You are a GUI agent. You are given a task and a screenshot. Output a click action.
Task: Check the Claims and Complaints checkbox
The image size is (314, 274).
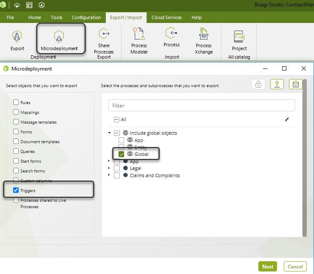click(117, 175)
